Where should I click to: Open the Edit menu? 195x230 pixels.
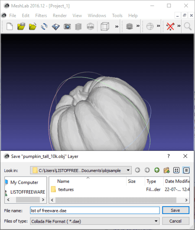click(26, 16)
